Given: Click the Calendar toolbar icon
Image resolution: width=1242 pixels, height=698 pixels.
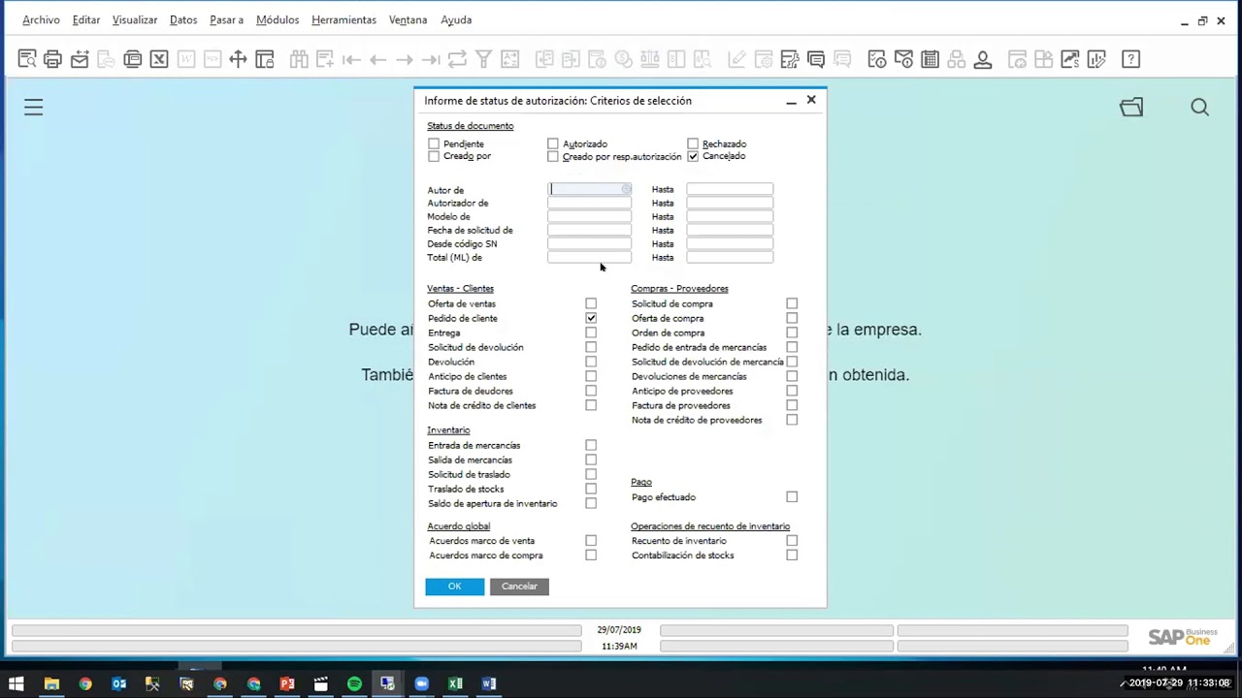Looking at the screenshot, I should click(x=930, y=59).
